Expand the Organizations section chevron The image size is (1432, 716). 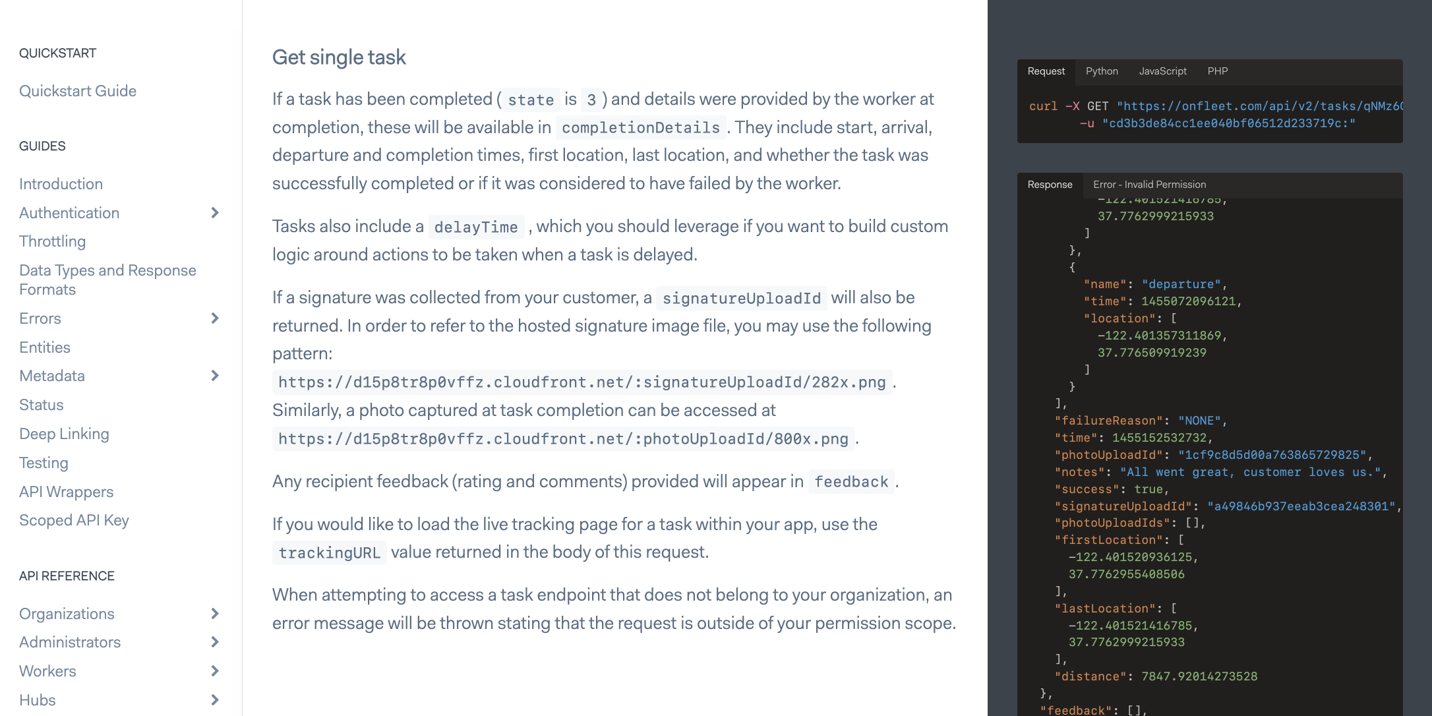click(214, 614)
